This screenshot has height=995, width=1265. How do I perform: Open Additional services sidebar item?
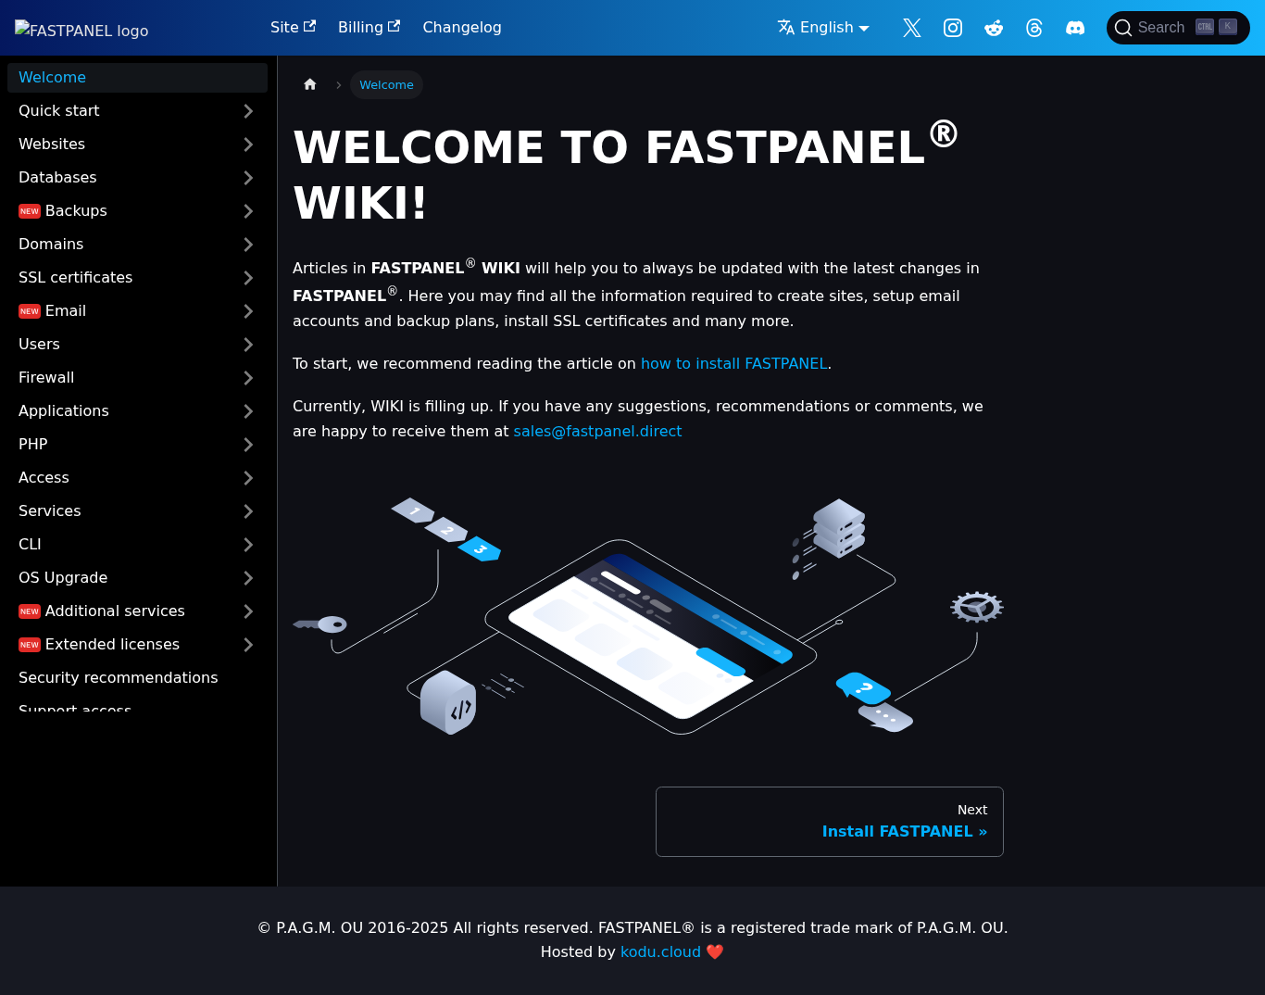coord(119,611)
